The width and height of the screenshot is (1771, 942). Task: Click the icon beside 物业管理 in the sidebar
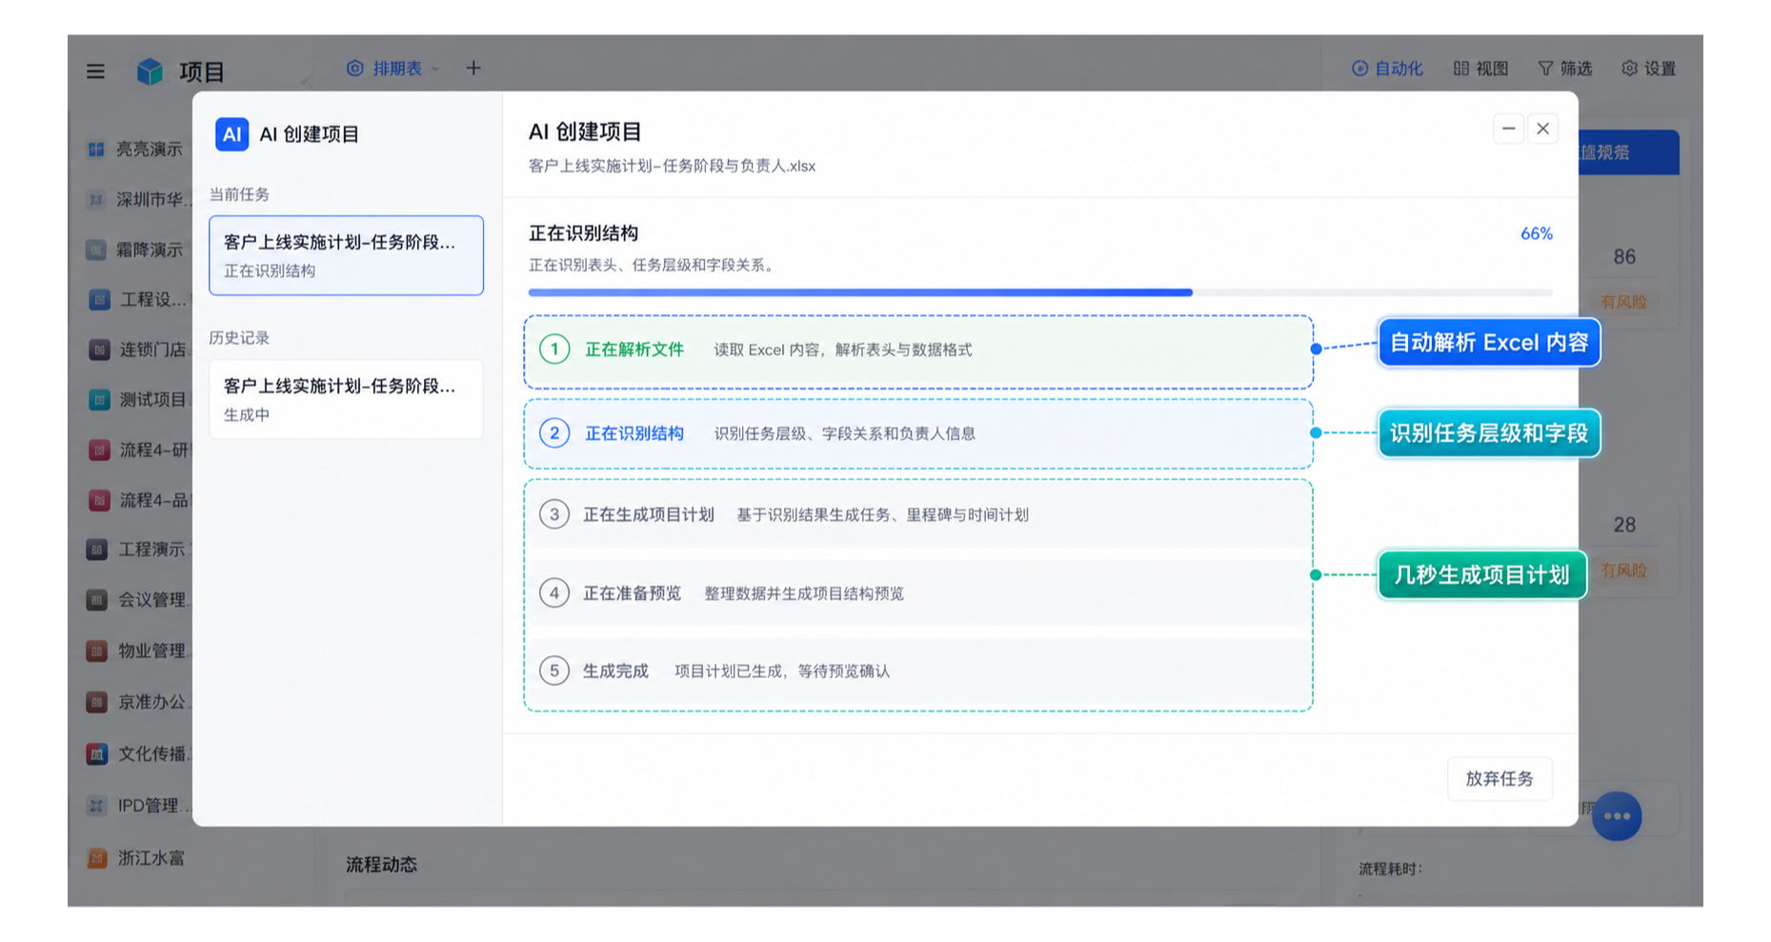pos(97,651)
